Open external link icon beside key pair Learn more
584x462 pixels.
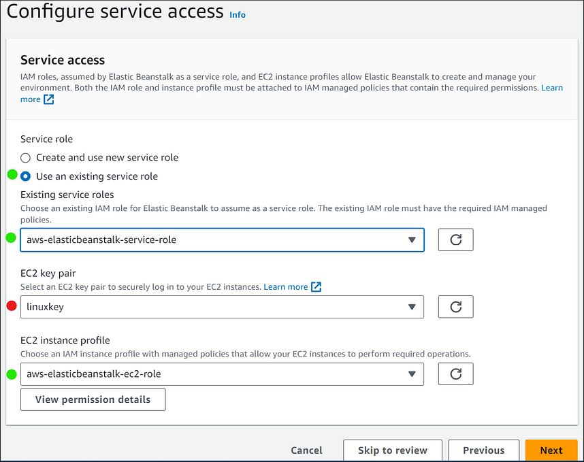coord(317,287)
